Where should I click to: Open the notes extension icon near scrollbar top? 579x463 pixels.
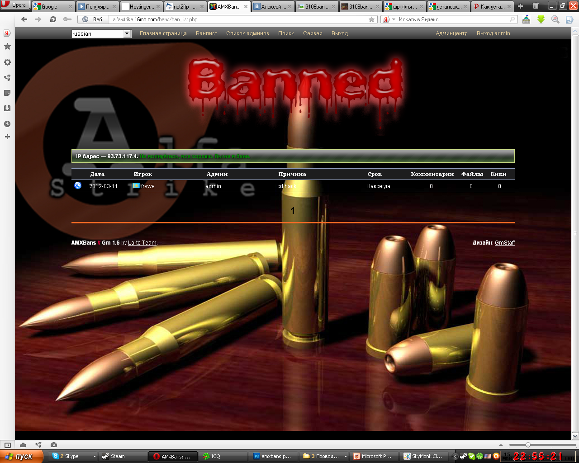(x=570, y=19)
